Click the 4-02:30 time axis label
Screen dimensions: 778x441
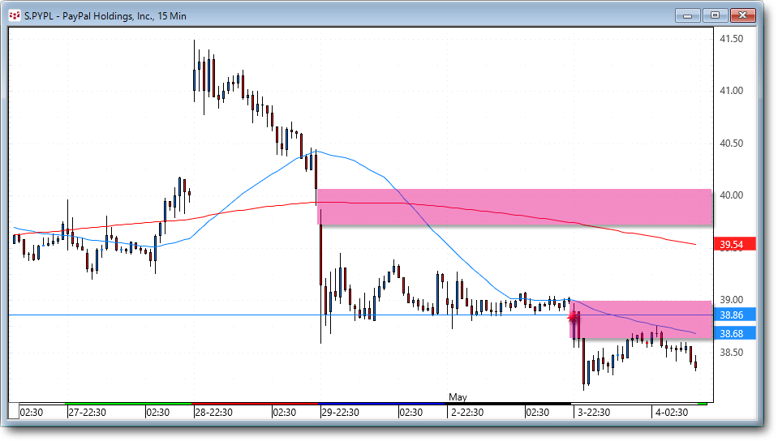coord(672,413)
